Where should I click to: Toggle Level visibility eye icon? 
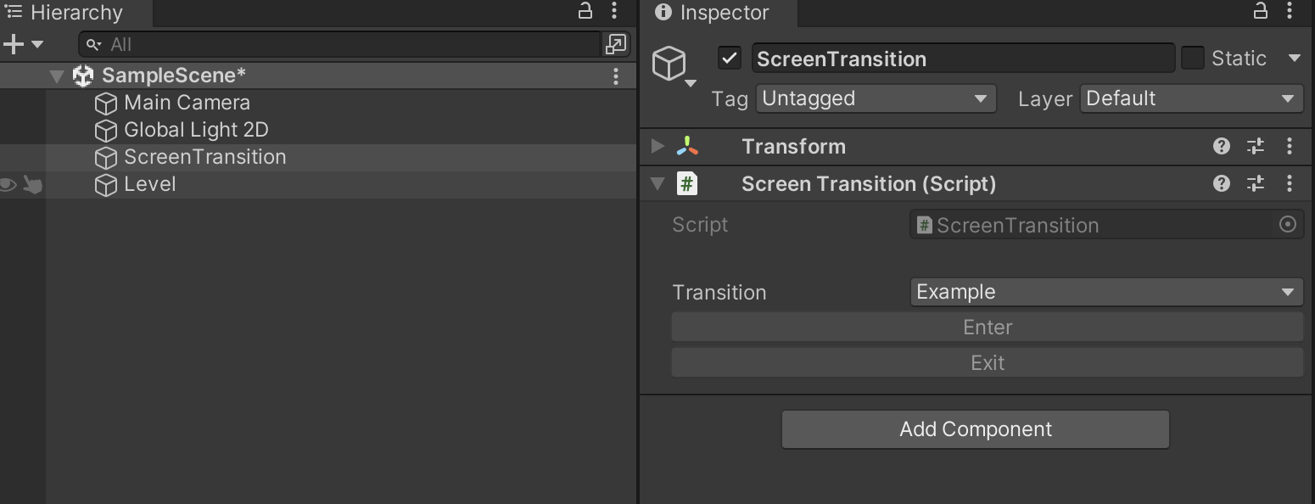click(x=8, y=184)
